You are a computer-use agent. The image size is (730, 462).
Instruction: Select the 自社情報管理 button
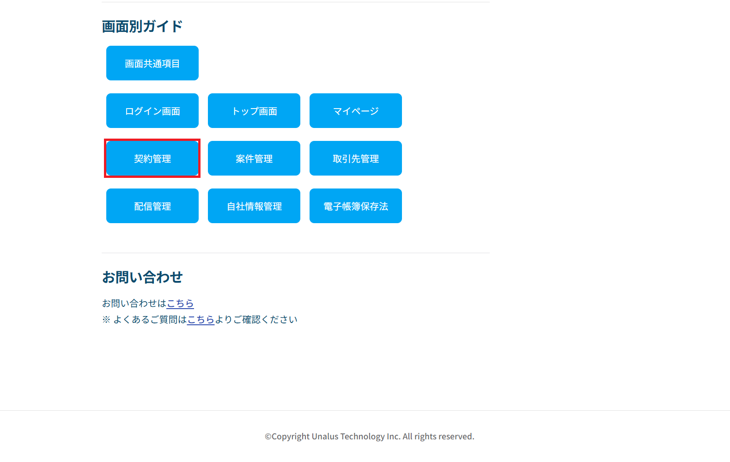click(x=254, y=206)
